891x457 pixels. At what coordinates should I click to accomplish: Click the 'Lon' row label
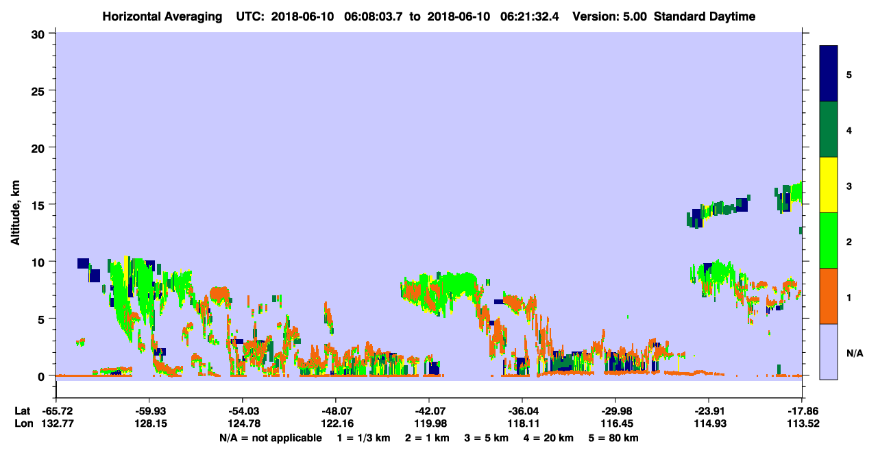(23, 423)
